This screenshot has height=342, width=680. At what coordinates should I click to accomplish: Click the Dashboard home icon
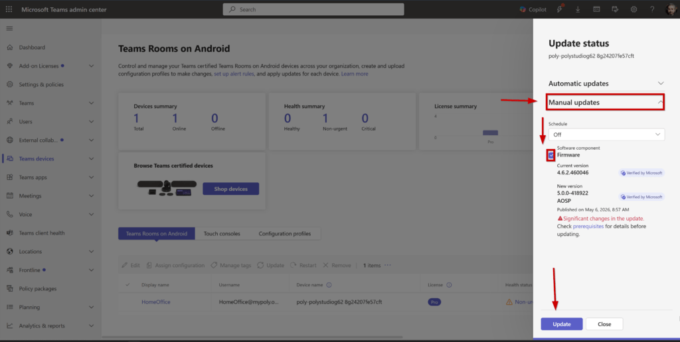coord(9,47)
